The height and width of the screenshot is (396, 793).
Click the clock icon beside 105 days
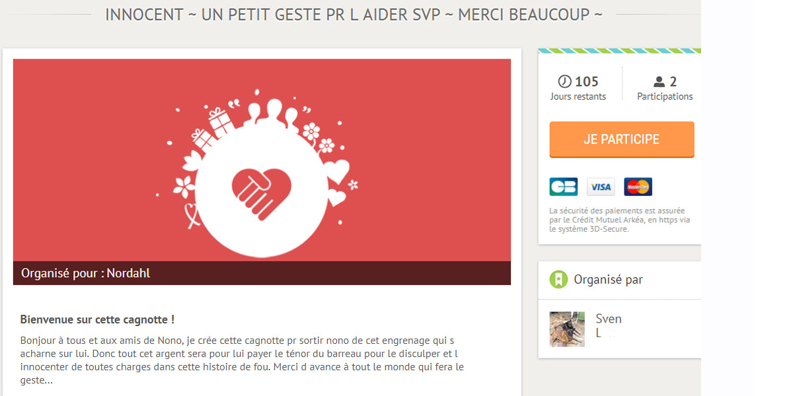[565, 82]
